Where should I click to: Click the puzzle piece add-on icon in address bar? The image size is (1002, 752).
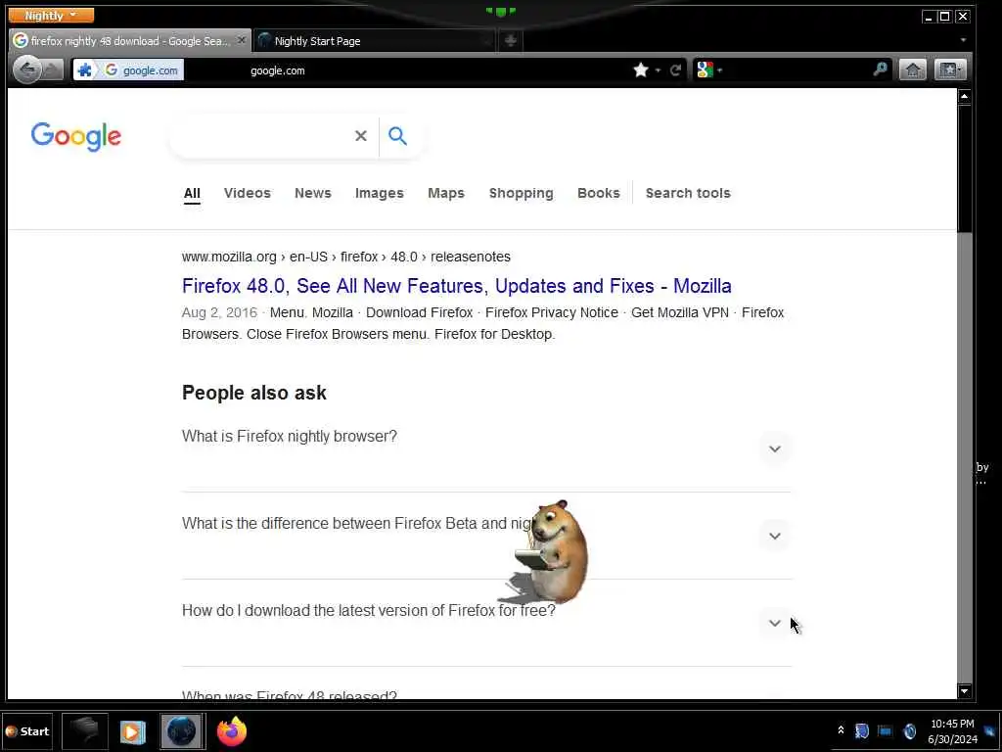tap(84, 70)
